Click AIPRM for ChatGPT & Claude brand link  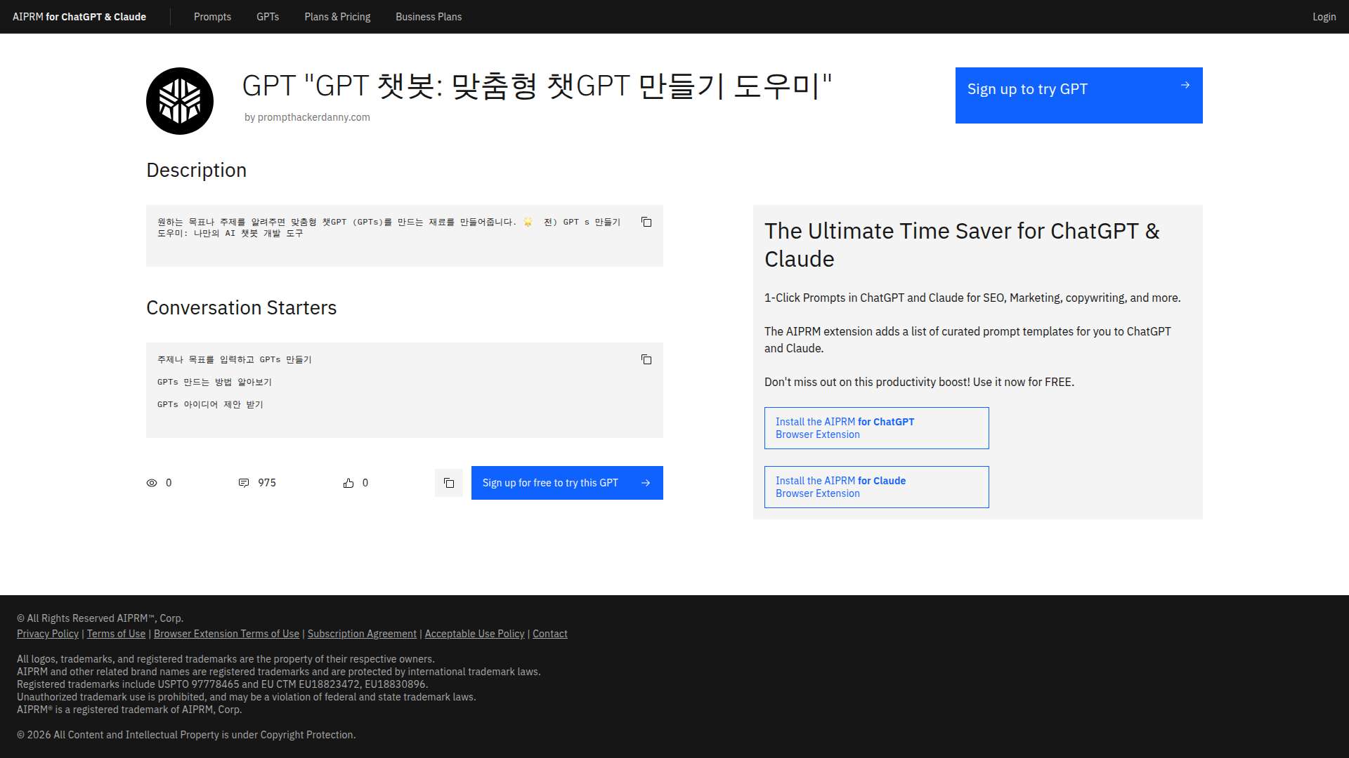79,17
